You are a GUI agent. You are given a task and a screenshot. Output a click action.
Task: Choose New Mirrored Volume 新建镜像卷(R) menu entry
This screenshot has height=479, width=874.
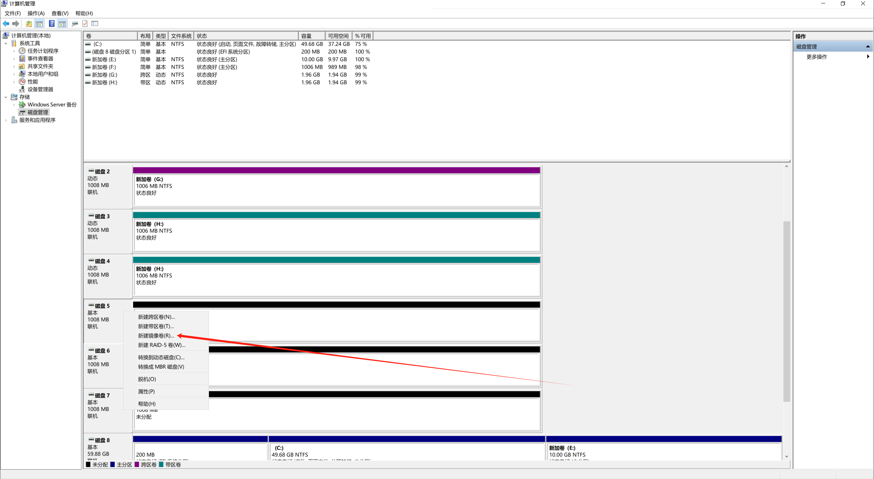coord(156,336)
